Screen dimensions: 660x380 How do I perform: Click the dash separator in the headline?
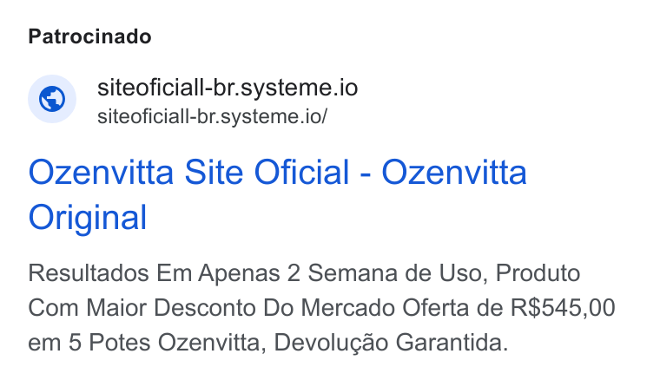[x=366, y=174]
